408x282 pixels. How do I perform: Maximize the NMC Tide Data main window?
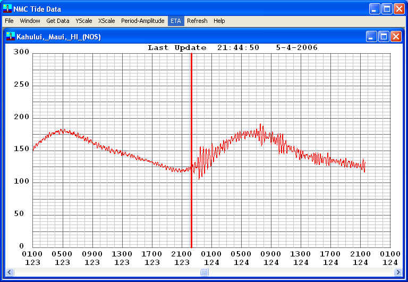387,9
